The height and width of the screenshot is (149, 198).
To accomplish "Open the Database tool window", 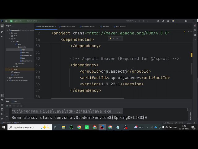I will coord(195,35).
